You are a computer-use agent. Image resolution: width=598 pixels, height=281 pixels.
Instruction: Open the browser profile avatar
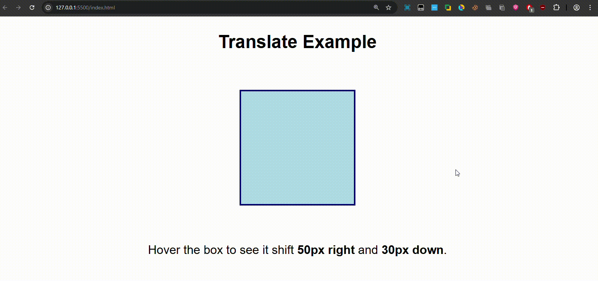click(576, 8)
